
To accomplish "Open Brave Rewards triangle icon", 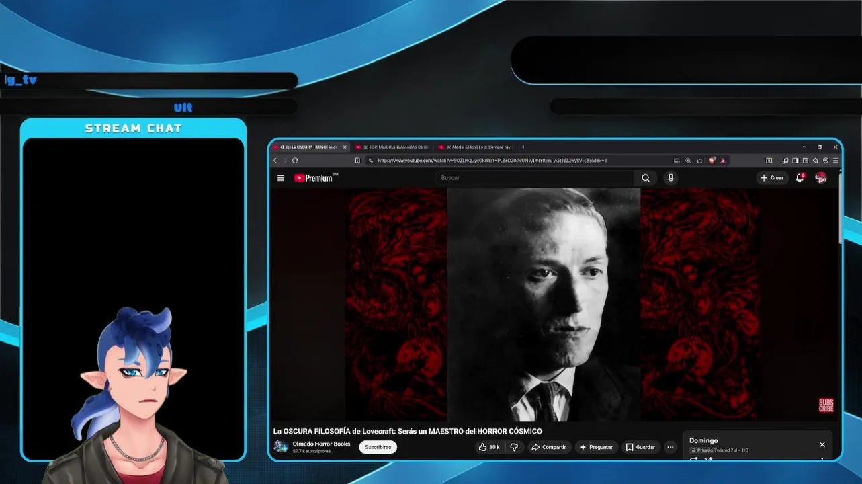I will pos(723,161).
